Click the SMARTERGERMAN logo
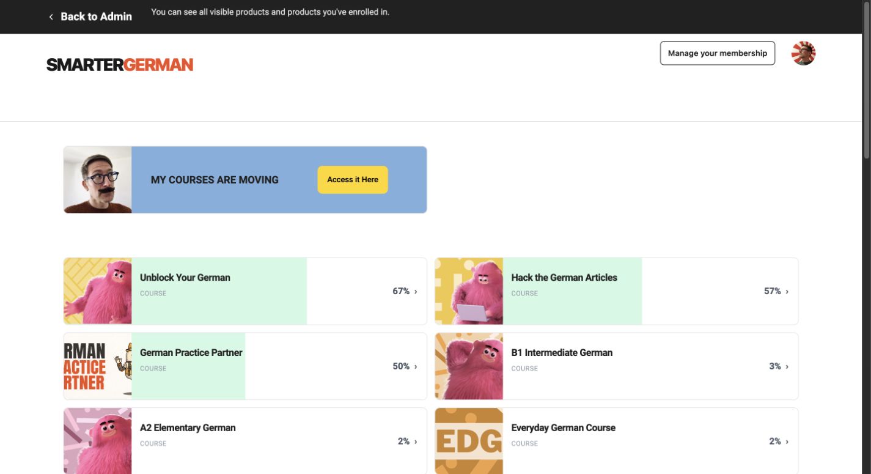The image size is (871, 474). click(120, 65)
